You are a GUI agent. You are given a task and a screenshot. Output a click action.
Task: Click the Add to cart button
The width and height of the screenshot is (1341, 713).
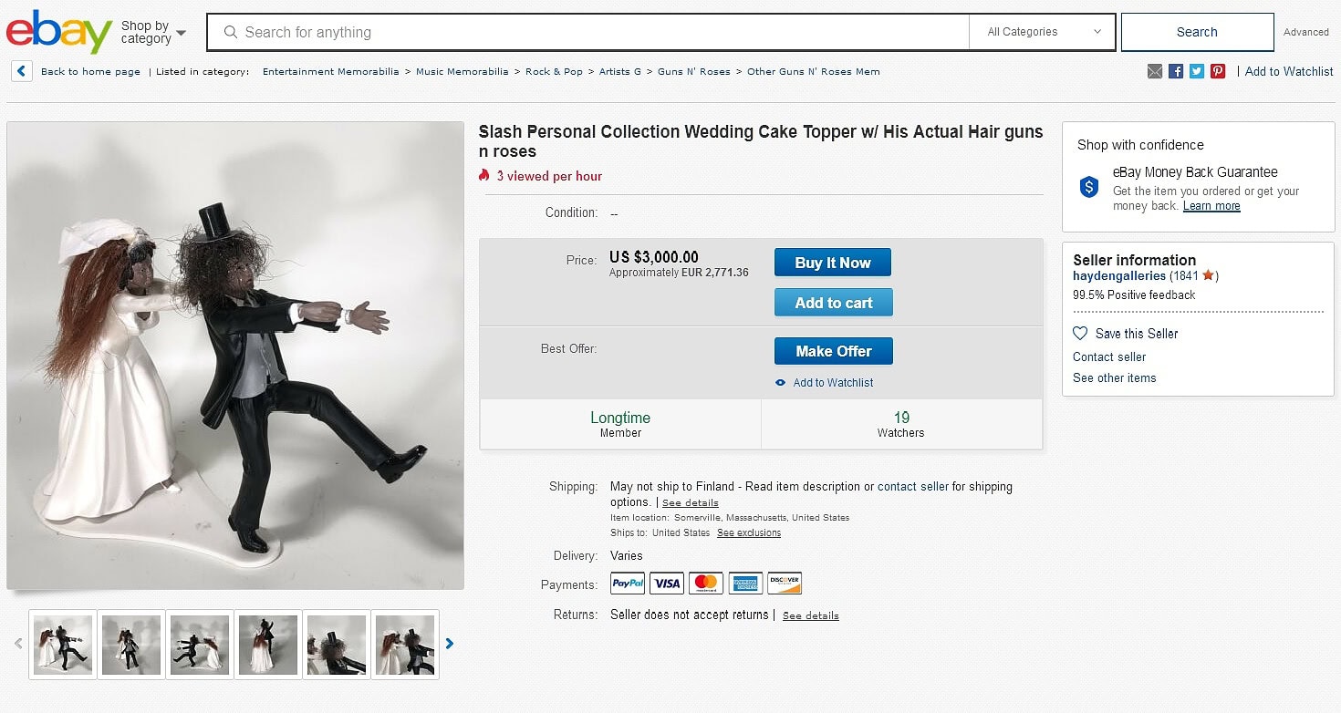point(833,303)
